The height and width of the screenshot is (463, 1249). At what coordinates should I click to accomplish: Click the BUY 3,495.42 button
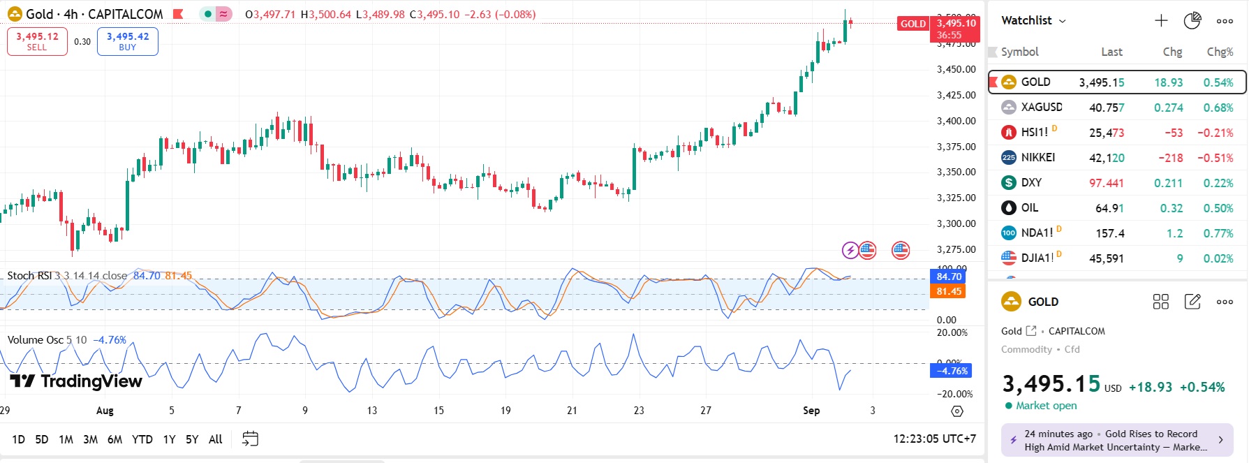[x=127, y=41]
